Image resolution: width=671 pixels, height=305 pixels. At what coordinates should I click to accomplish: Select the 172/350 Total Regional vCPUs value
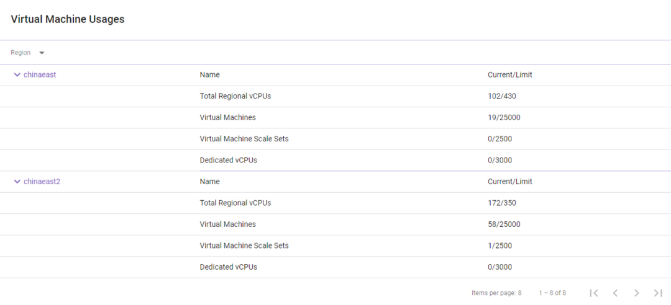[502, 203]
